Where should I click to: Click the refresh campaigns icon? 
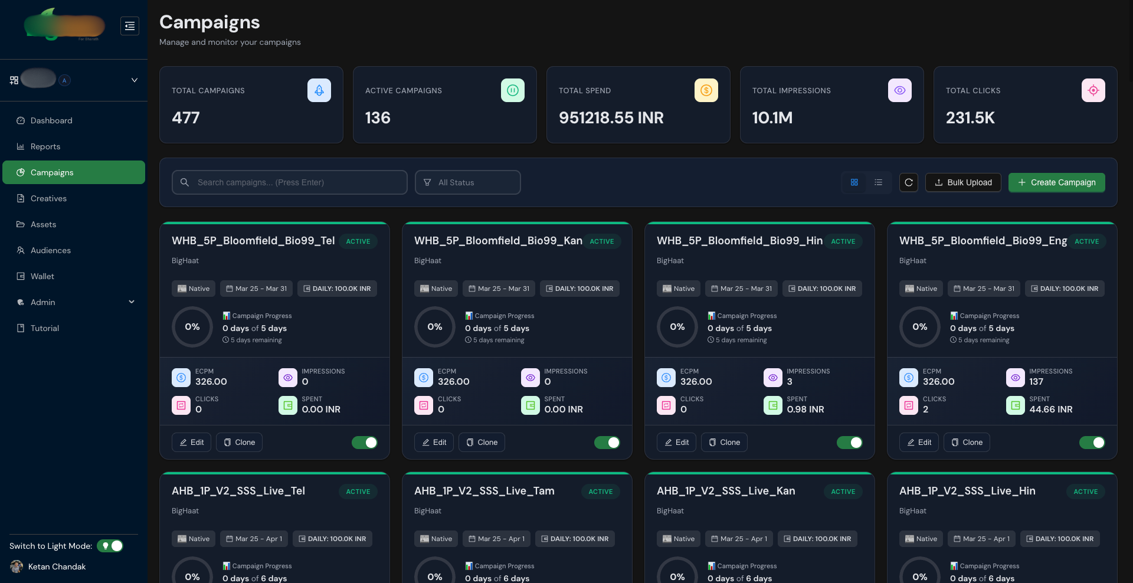908,182
